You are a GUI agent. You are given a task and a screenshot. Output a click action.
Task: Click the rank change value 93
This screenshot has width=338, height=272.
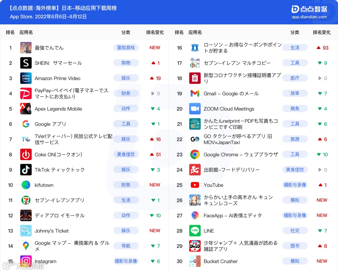click(325, 48)
